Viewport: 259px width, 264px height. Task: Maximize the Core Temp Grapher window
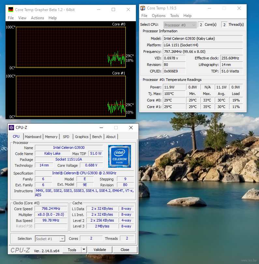coord(113,9)
